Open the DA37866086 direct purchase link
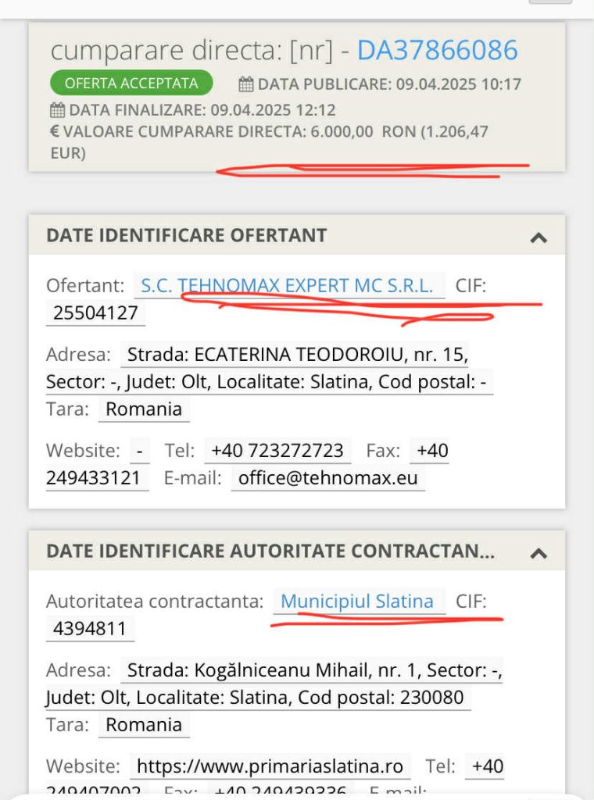 [437, 51]
